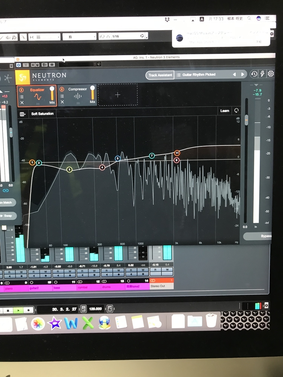The height and width of the screenshot is (377, 283).
Task: Remove the Compressor module with its X
Action: point(62,102)
